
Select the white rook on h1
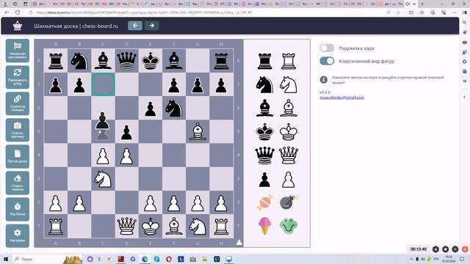click(x=221, y=227)
